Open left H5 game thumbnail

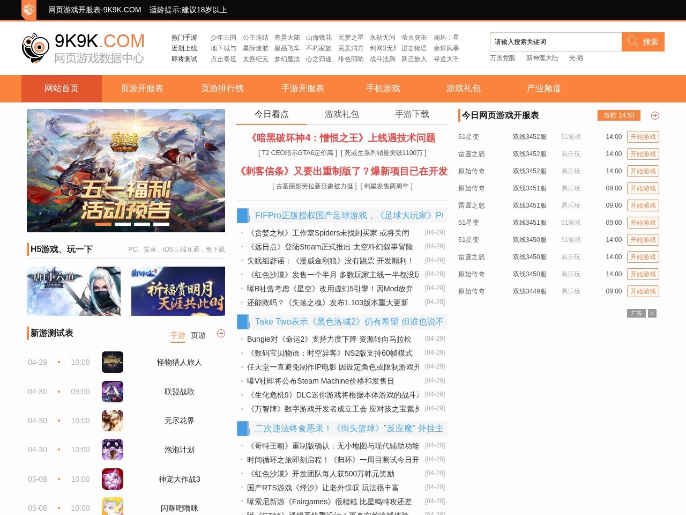point(73,291)
